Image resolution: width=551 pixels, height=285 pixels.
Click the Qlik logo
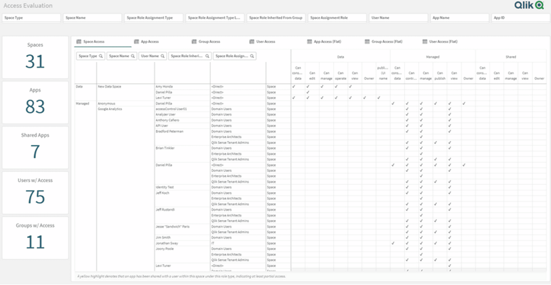point(529,5)
